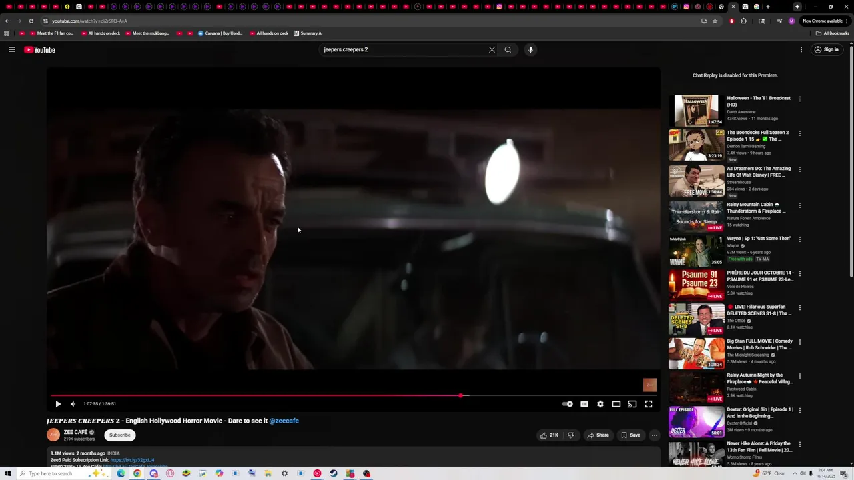Open The Boondocks Full Season 2 video title
The width and height of the screenshot is (854, 480).
[758, 136]
